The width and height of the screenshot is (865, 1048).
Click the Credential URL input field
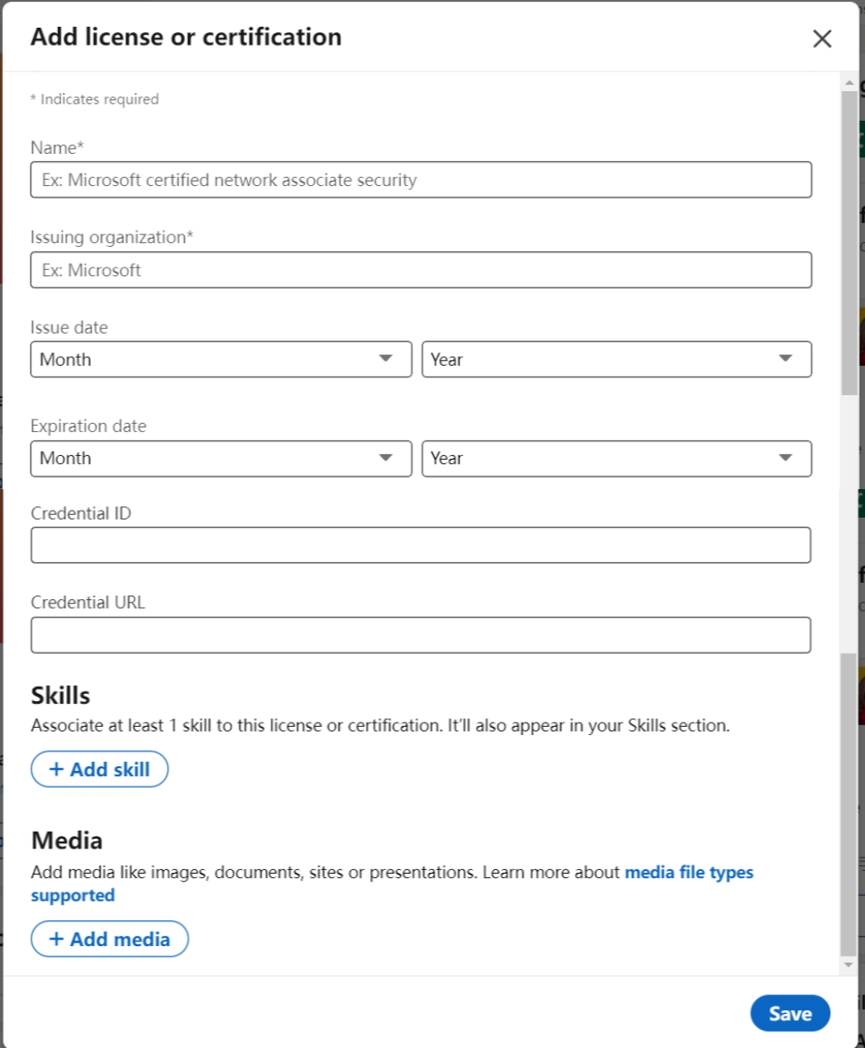click(x=420, y=634)
